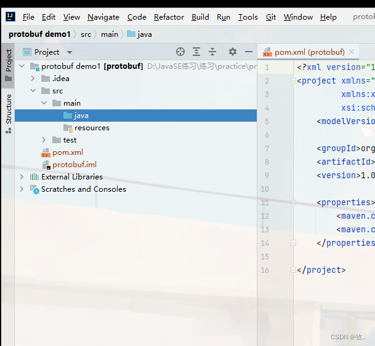Viewport: 375px width, 346px height.
Task: Click Select Opened File crosshair icon
Action: click(x=180, y=52)
